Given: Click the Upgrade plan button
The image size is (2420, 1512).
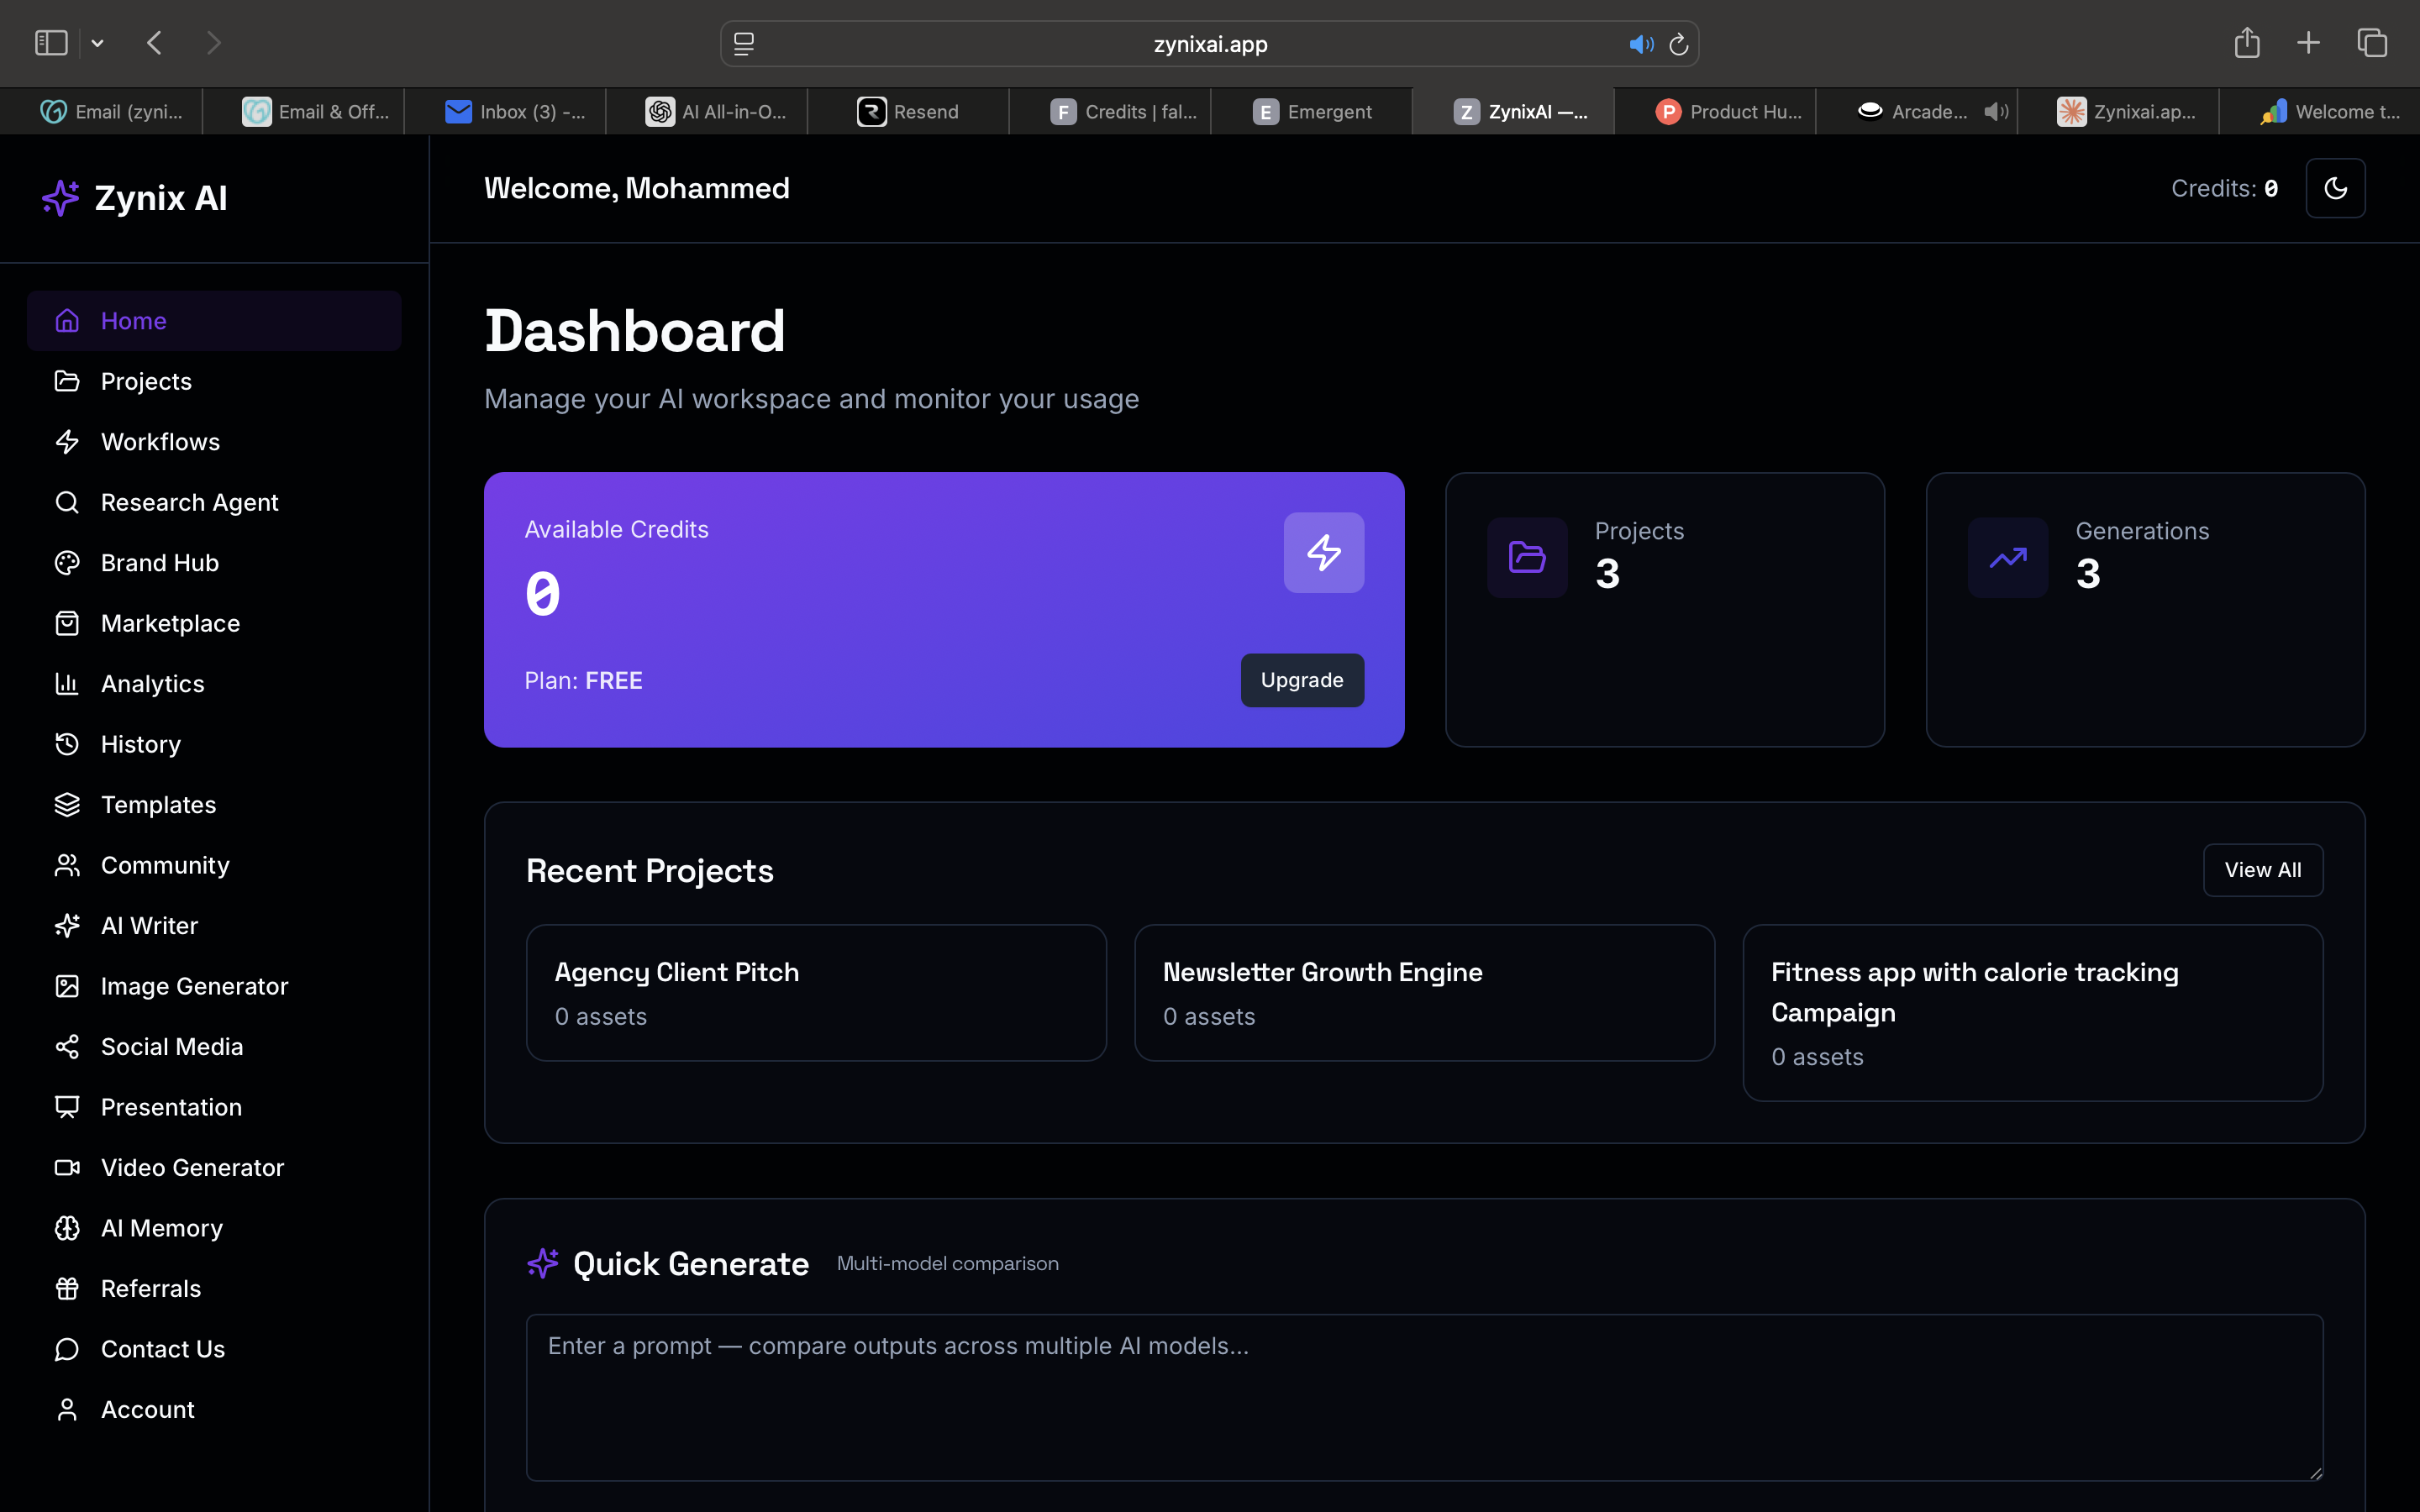Looking at the screenshot, I should [x=1301, y=680].
